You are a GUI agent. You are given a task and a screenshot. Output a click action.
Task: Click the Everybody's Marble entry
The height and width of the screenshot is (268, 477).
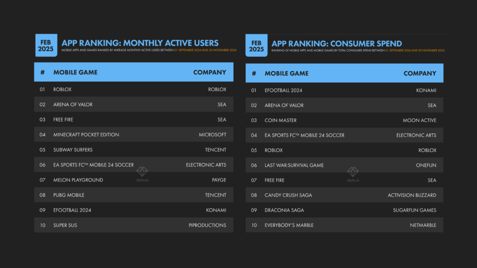point(289,225)
